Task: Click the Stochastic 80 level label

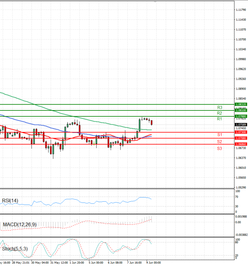Action: [x=236, y=242]
